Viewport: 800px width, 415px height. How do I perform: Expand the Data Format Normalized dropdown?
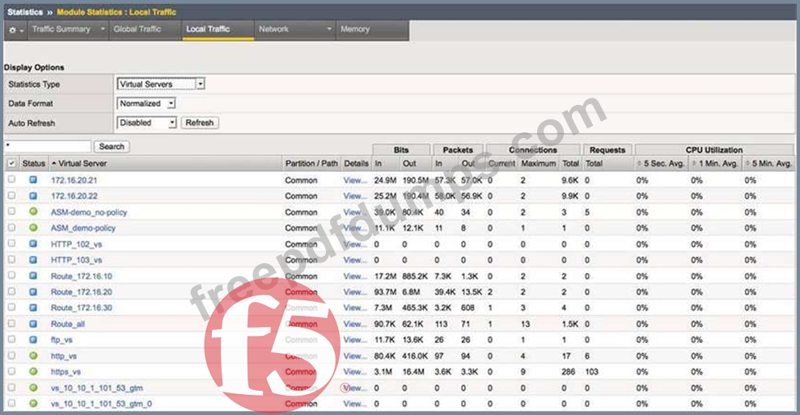(x=146, y=103)
